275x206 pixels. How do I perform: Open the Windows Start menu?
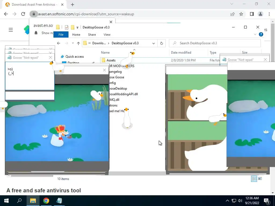[x=6, y=201]
